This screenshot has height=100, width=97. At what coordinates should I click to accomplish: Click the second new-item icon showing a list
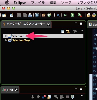(x=12, y=15)
